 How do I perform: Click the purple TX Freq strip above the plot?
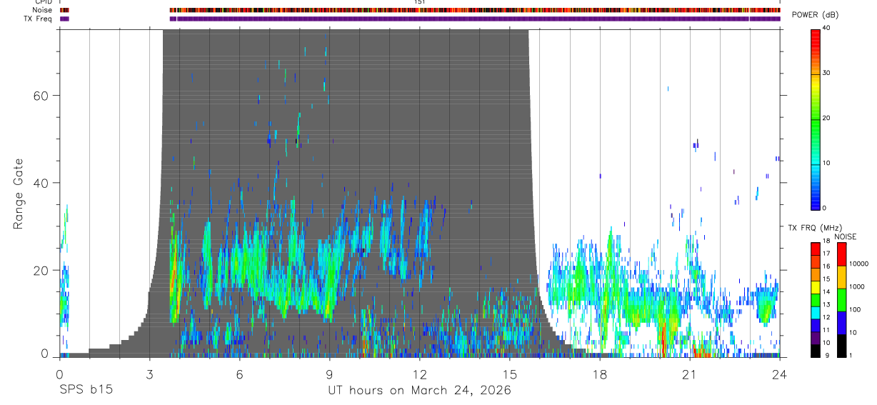(475, 19)
